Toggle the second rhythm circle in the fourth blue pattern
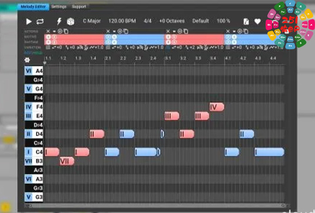The image size is (315, 213). click(234, 42)
